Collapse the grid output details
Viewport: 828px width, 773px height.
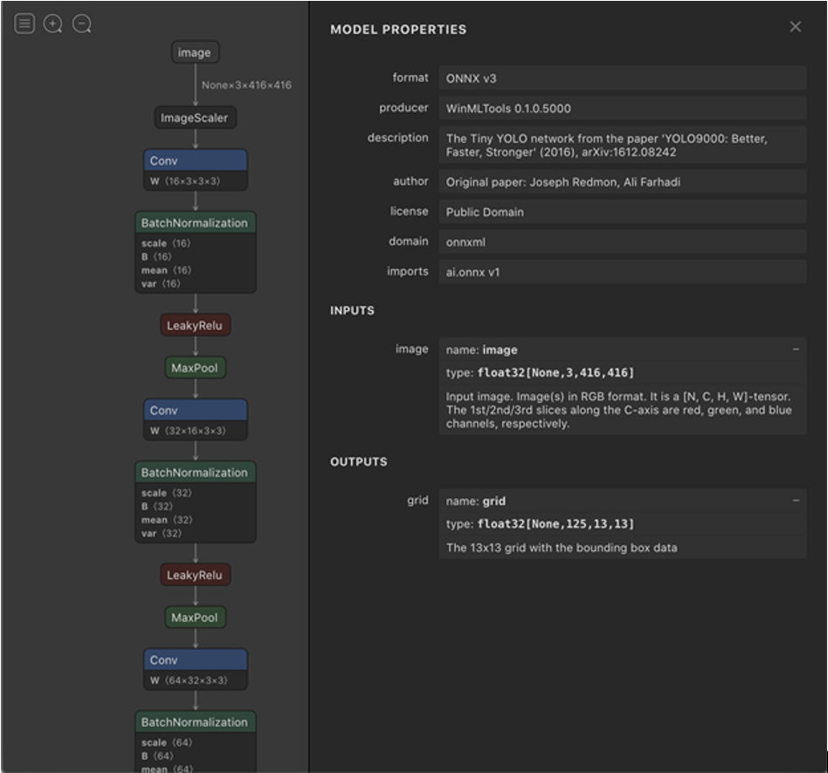pyautogui.click(x=795, y=500)
